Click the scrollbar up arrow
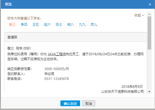This screenshot has width=155, height=110. pyautogui.click(x=149, y=14)
